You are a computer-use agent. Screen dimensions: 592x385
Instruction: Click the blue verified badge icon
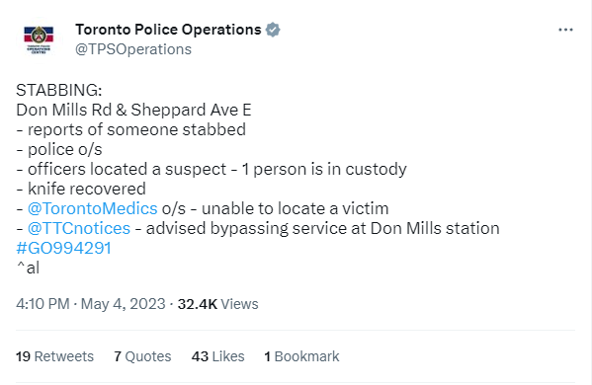(273, 30)
